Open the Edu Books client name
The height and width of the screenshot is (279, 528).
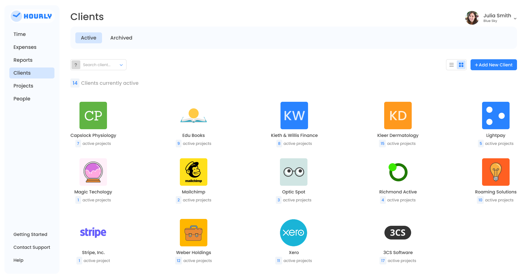(x=194, y=136)
